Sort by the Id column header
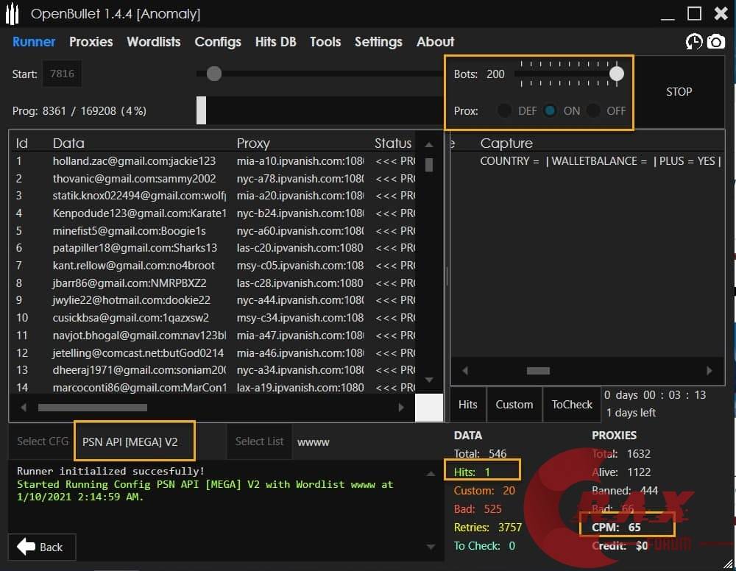The height and width of the screenshot is (571, 736). (21, 143)
